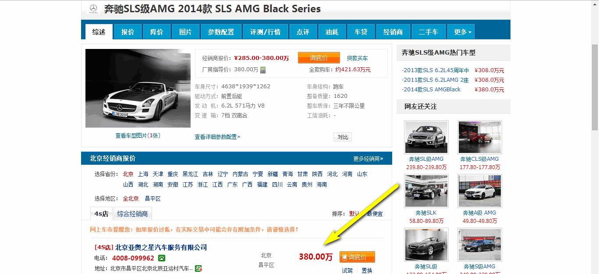Click the 试驾 link
The image size is (599, 274).
pyautogui.click(x=347, y=271)
